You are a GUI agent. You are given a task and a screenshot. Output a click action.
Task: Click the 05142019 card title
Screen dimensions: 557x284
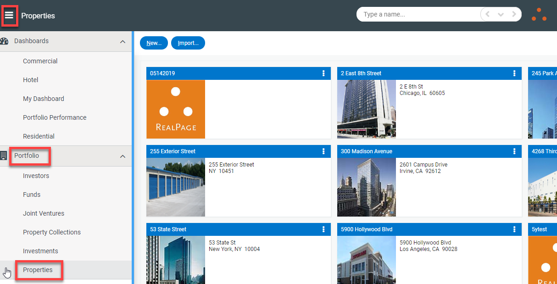coord(162,73)
